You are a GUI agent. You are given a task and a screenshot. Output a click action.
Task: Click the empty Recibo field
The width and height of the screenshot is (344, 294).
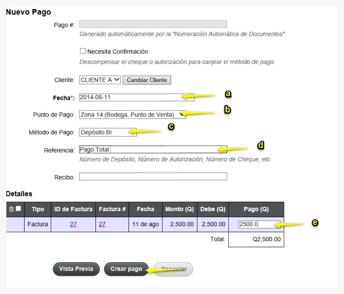click(x=153, y=176)
